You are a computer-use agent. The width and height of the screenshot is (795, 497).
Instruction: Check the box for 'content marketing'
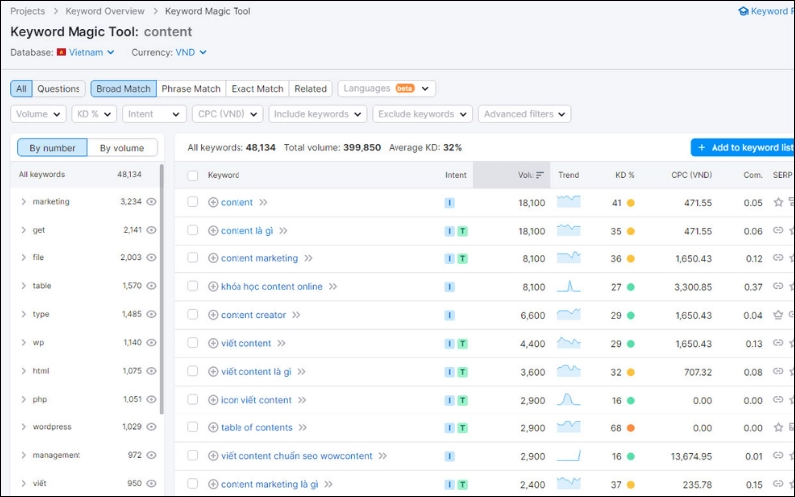coord(192,258)
